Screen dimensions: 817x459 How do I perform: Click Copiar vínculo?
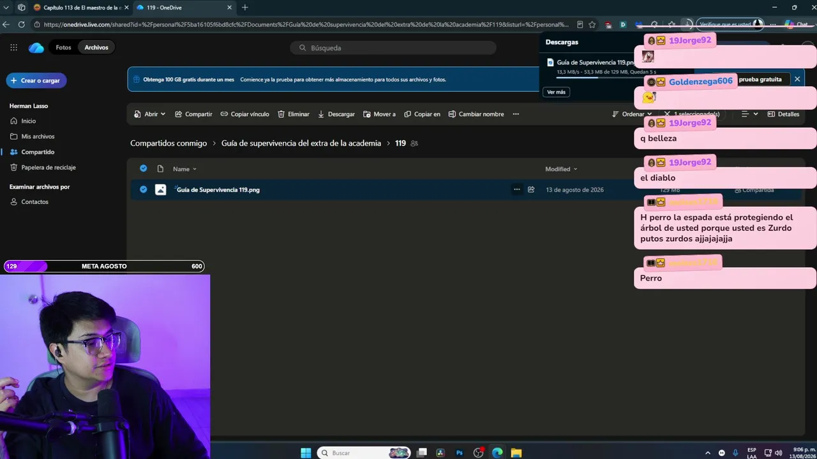pyautogui.click(x=244, y=114)
